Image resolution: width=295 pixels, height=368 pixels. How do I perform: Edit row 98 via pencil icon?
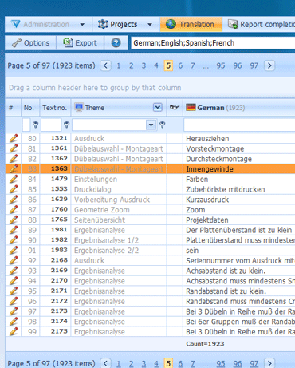(x=14, y=321)
